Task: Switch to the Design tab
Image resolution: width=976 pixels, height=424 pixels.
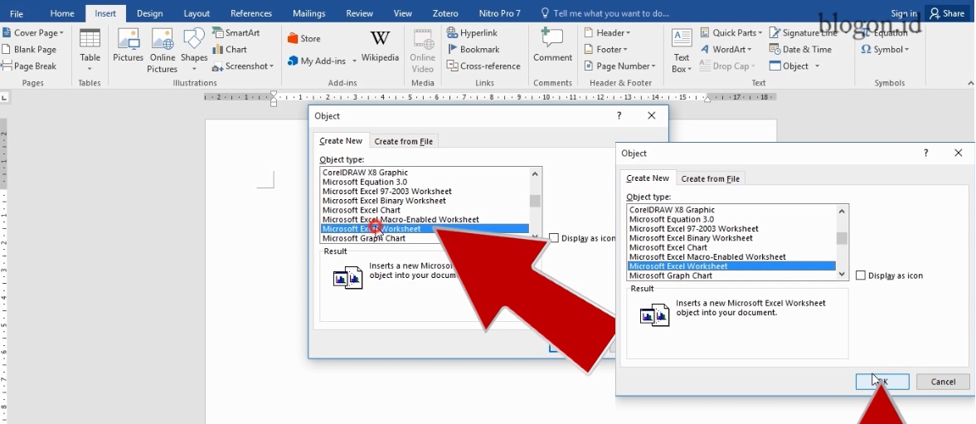Action: 149,13
